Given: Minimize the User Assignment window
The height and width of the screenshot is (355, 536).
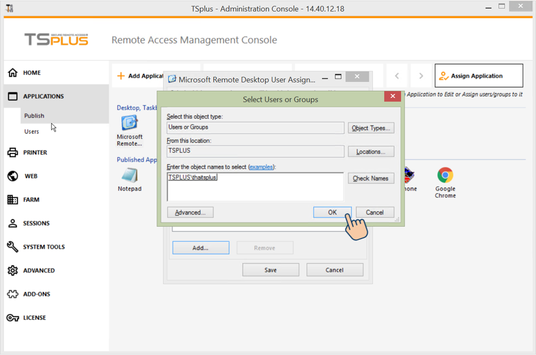Looking at the screenshot, I should [x=325, y=78].
